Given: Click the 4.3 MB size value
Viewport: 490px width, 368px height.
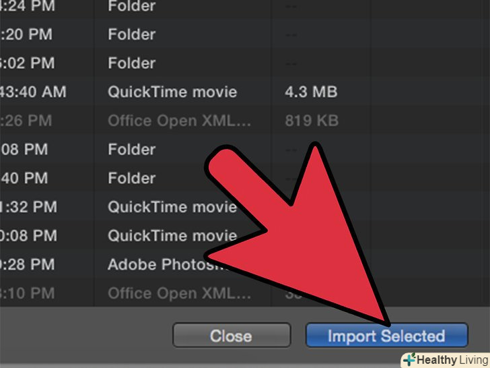Looking at the screenshot, I should coord(310,92).
